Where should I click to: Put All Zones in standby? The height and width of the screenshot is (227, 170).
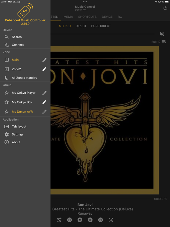point(25,78)
